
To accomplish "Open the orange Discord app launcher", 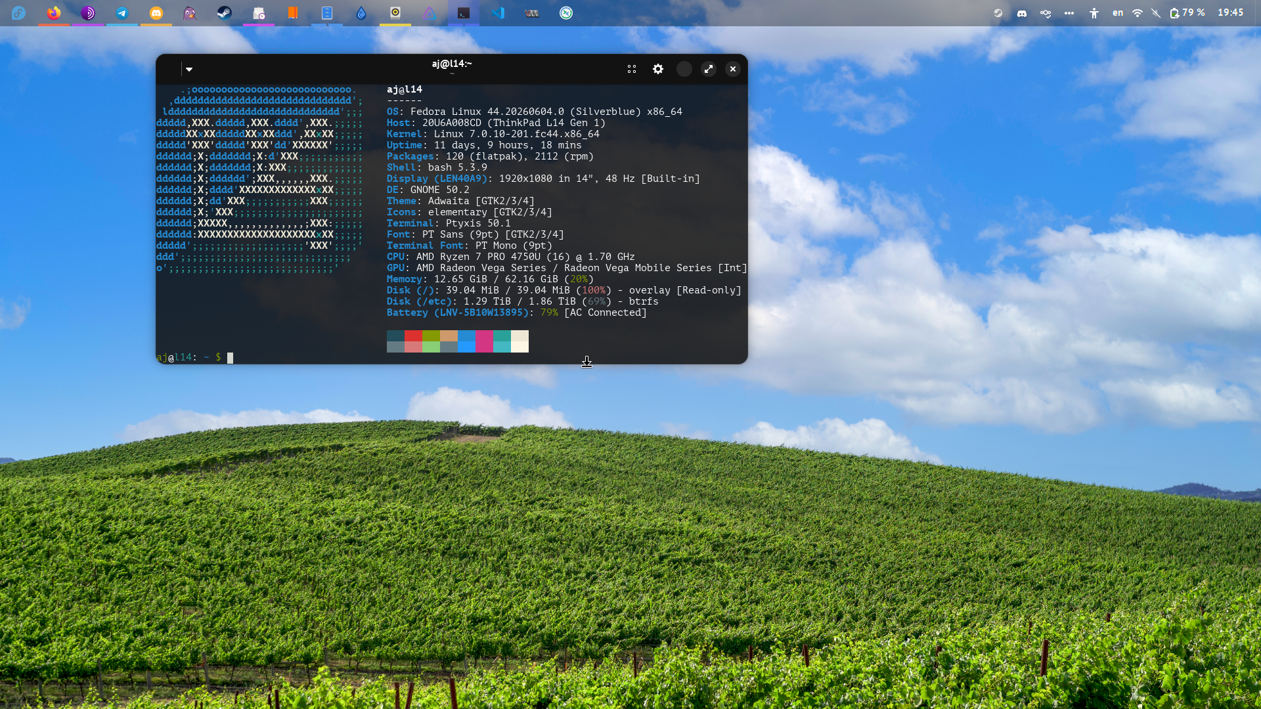I will [156, 13].
